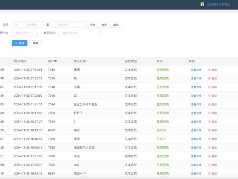
Task: Remove the 企业公众号AI客服 entry via the trash icon
Action: click(209, 104)
